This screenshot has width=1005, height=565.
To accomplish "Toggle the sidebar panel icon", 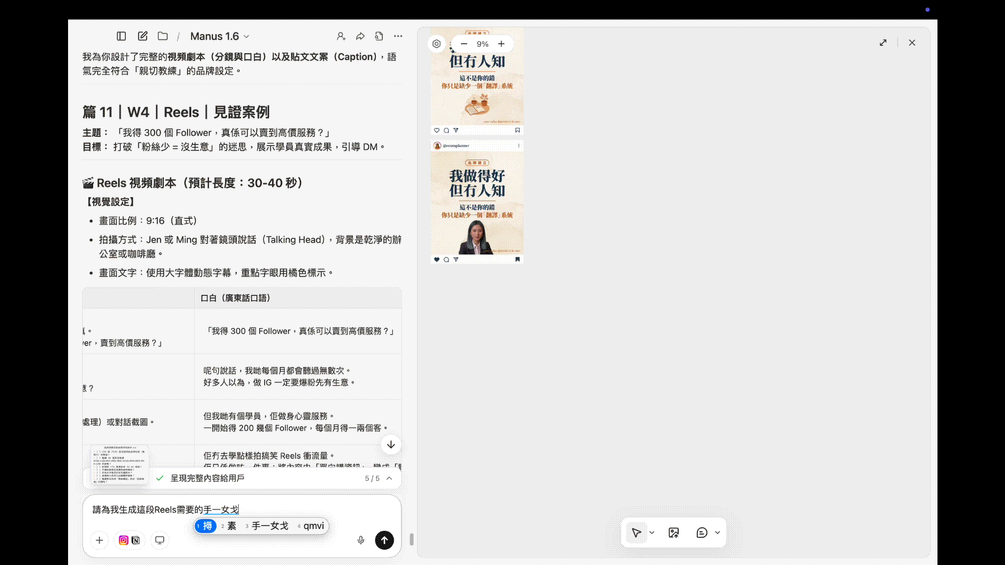I will 121,36.
